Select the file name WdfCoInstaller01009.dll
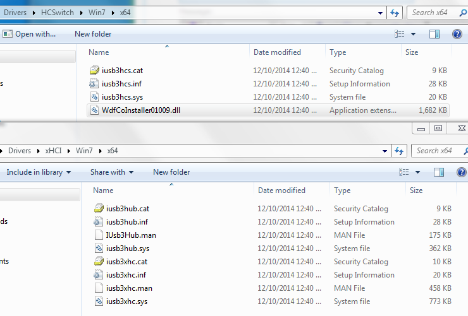The image size is (468, 316). [x=141, y=110]
